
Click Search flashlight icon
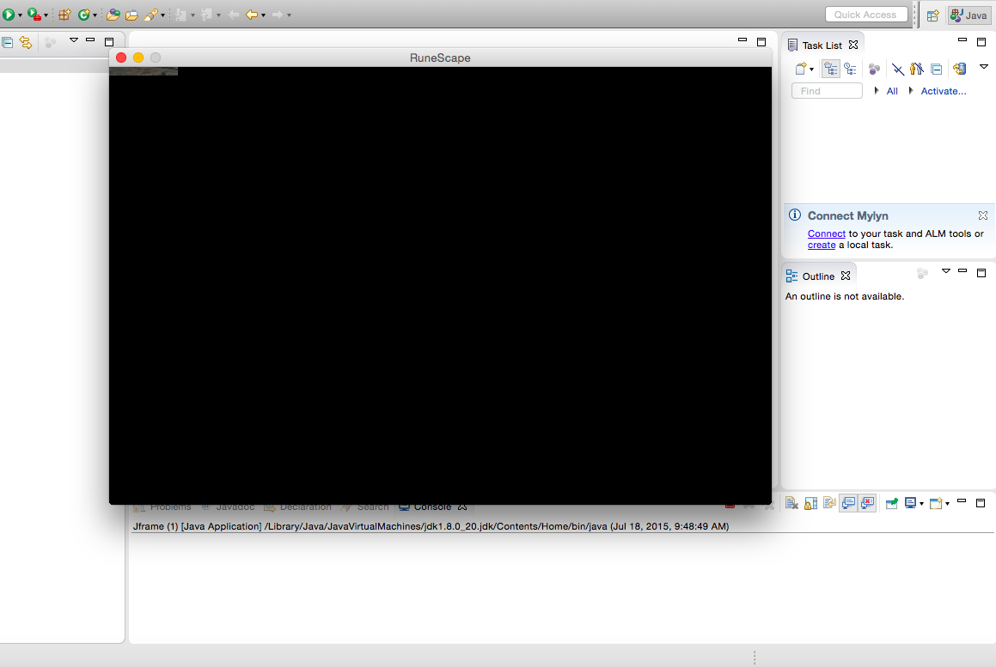150,14
